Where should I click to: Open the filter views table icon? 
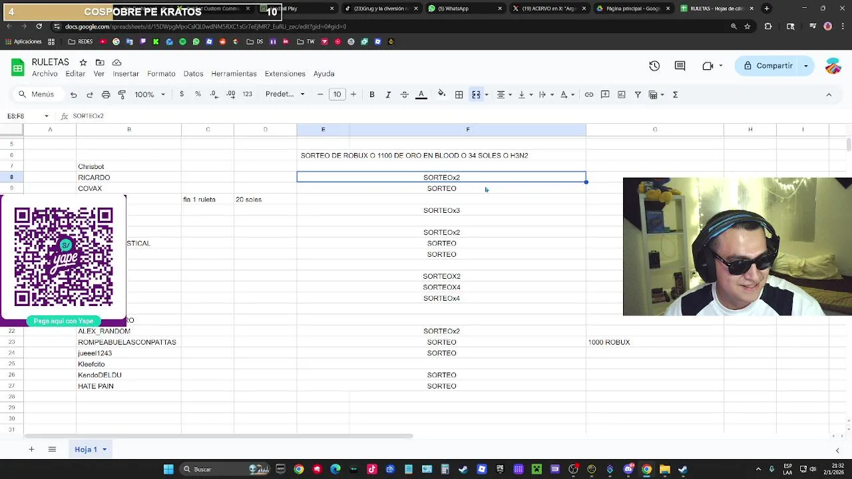point(653,94)
